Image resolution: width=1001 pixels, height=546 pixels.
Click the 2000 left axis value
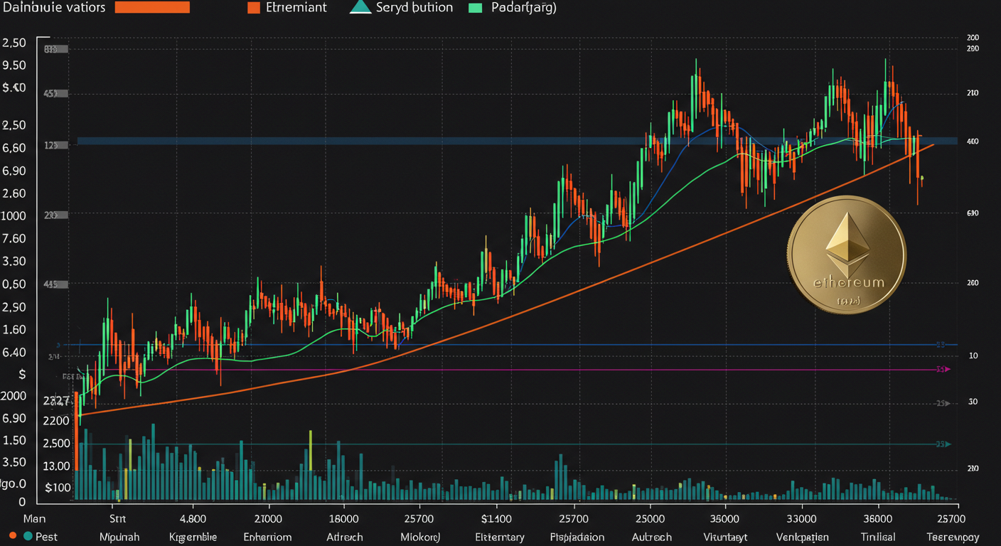tap(14, 396)
